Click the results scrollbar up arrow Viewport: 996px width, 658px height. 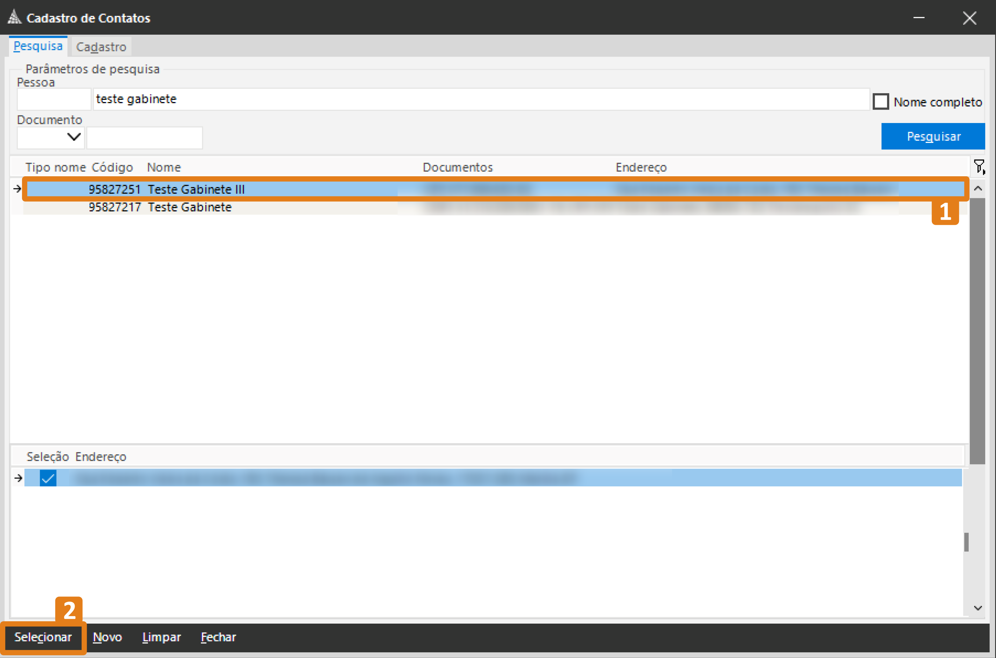[977, 189]
